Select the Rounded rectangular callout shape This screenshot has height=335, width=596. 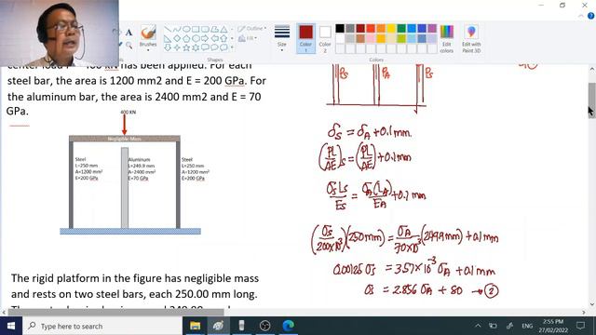point(205,47)
